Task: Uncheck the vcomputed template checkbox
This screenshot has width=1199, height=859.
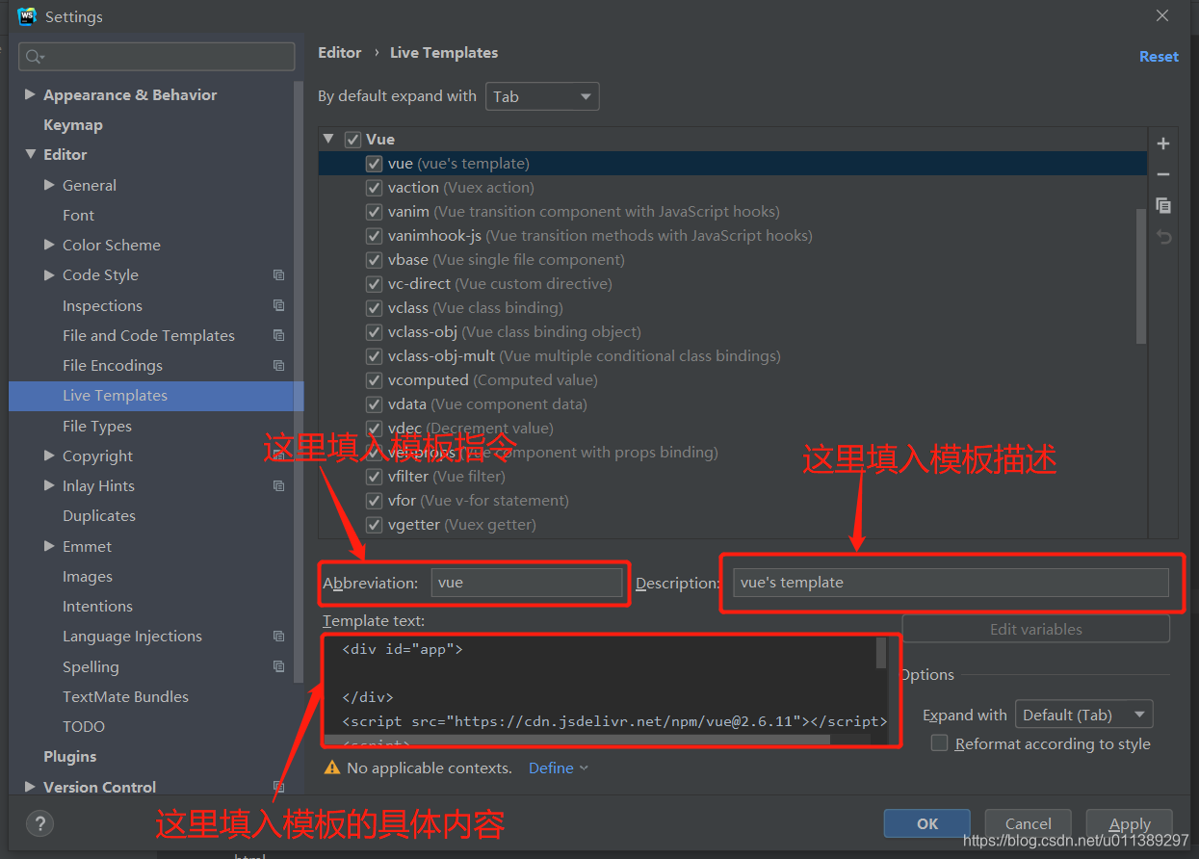Action: (374, 380)
